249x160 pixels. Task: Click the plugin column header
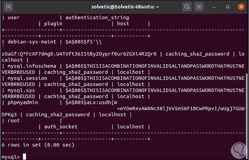pyautogui.click(x=53, y=24)
